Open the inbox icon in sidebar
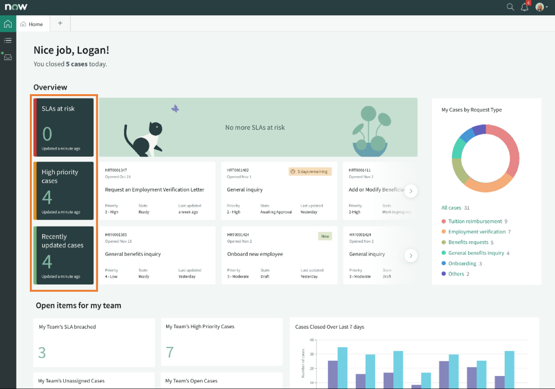 (8, 57)
